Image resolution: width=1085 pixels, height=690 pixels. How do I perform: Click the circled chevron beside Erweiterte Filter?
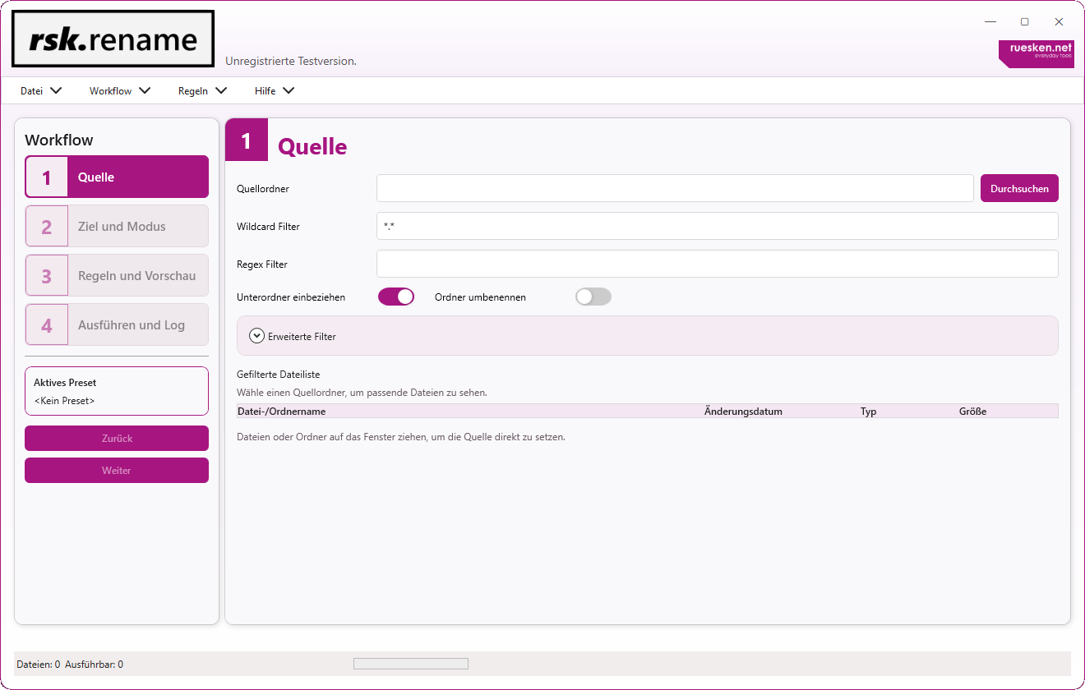[x=257, y=336]
